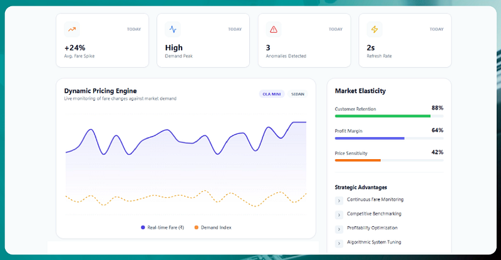Expand Algorithmic System Tuning chevron
Viewport: 501px width, 260px height.
[x=339, y=243]
